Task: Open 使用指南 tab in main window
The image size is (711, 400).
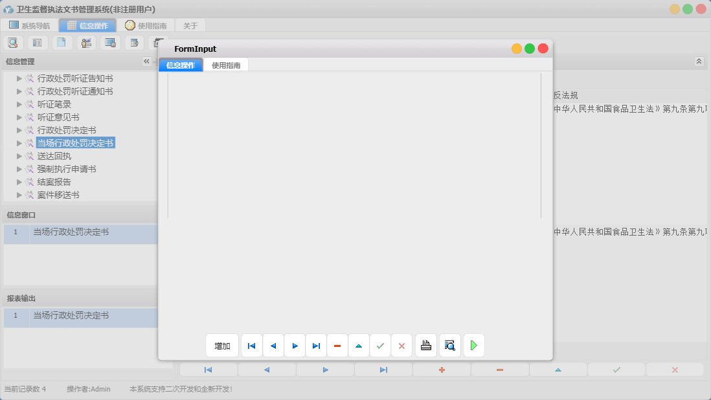Action: [146, 25]
